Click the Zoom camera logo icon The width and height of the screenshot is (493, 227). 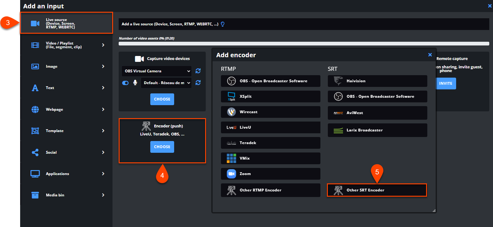tap(231, 174)
